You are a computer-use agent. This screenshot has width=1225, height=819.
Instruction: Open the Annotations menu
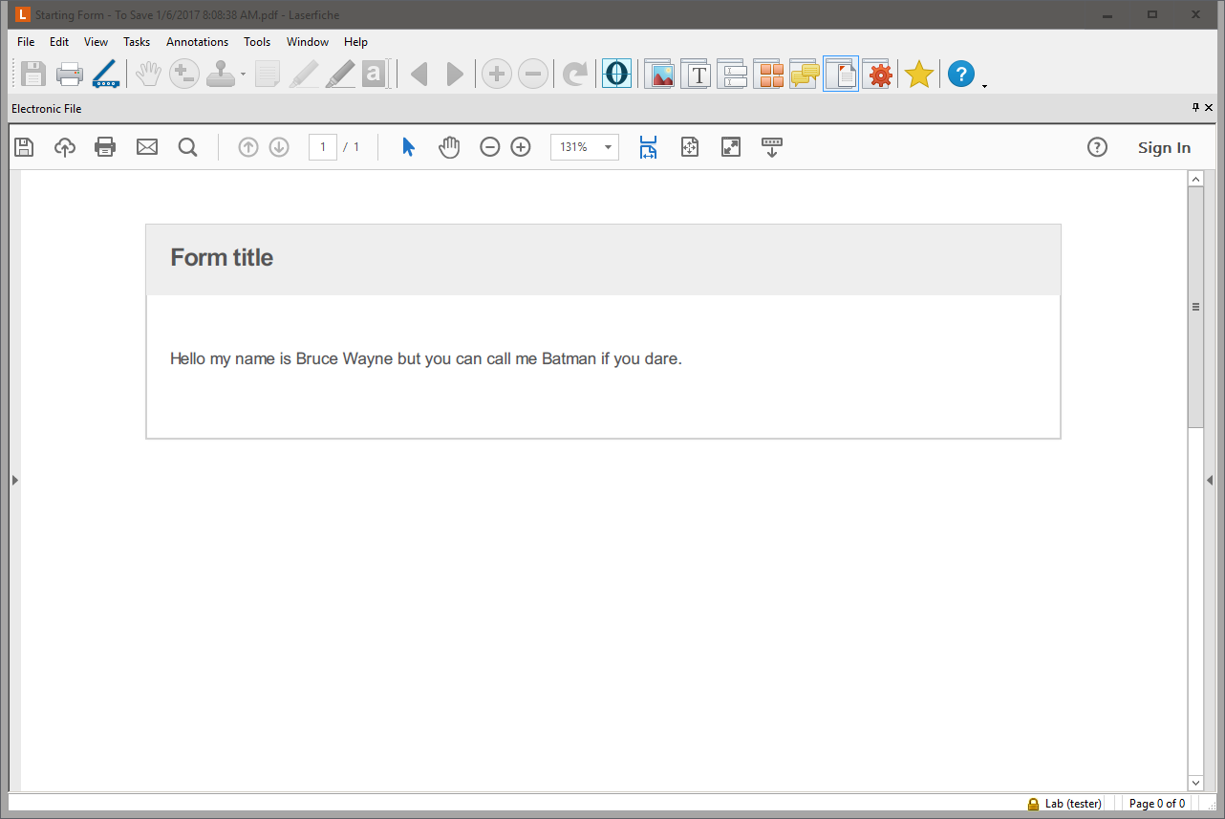[x=197, y=42]
